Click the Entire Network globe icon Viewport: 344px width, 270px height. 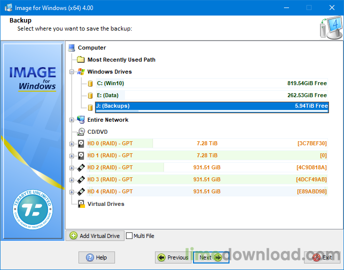[81, 120]
